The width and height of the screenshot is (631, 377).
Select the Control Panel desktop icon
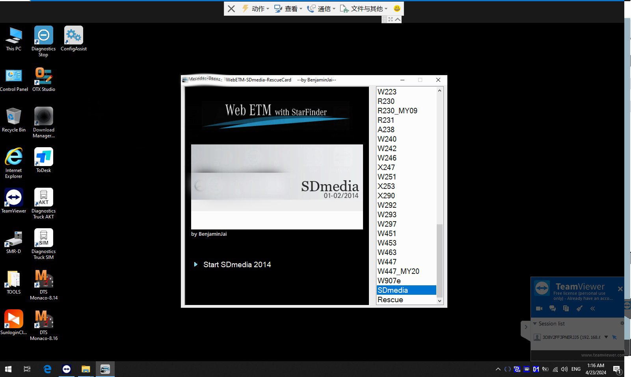click(14, 80)
